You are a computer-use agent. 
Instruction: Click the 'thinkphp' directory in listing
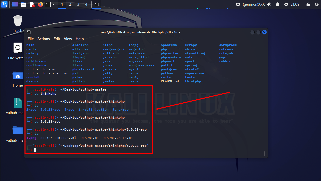point(193,81)
